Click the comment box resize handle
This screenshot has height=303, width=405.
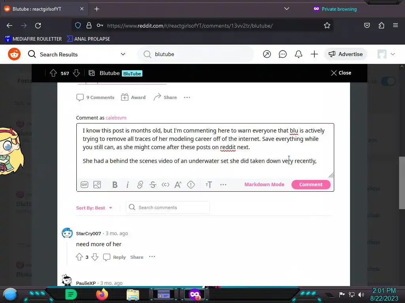(x=331, y=175)
